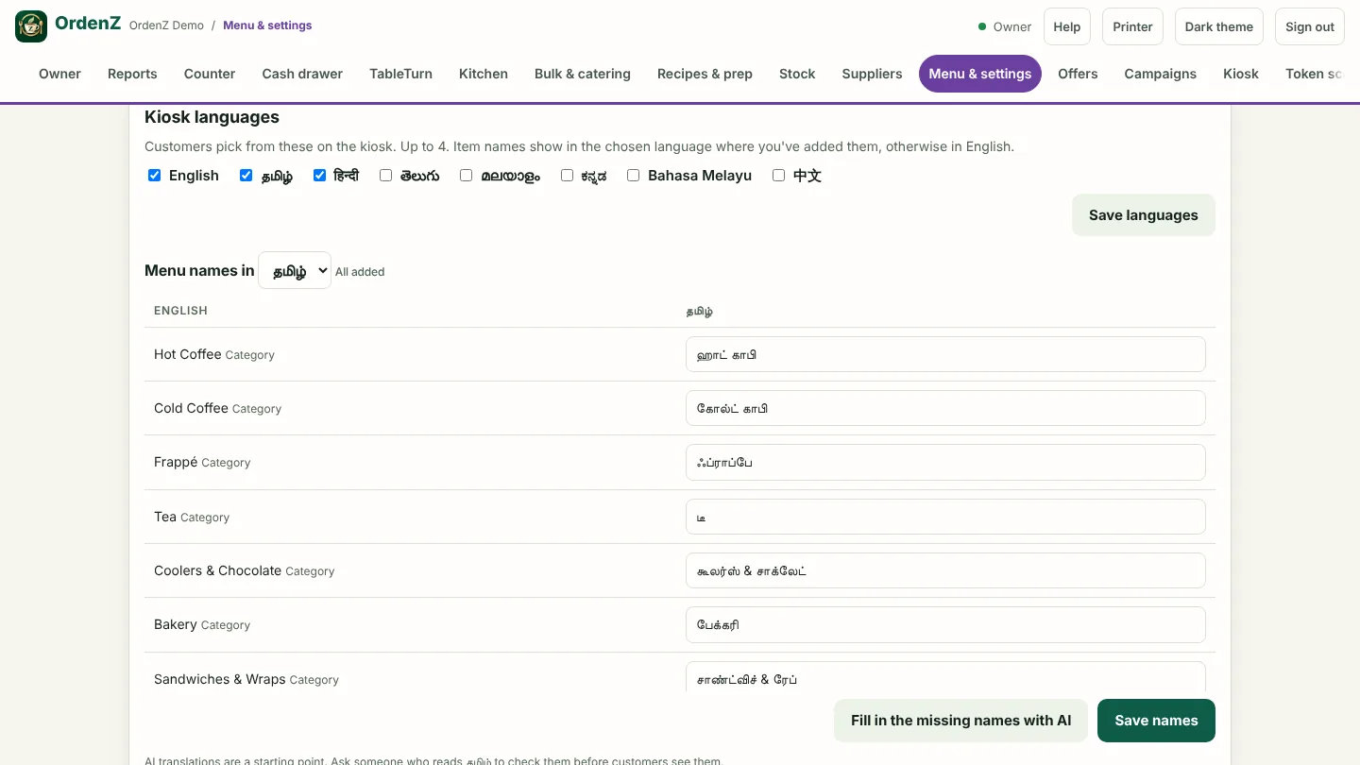Click the Save names button

pyautogui.click(x=1156, y=721)
